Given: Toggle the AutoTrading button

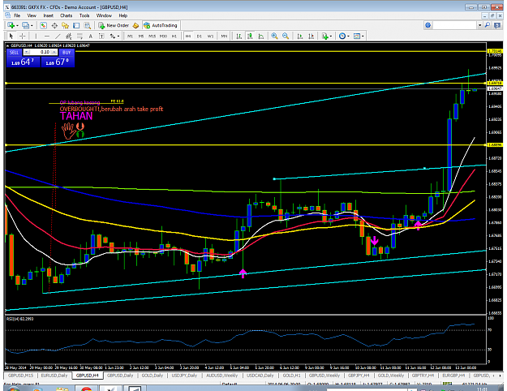Looking at the screenshot, I should point(161,25).
